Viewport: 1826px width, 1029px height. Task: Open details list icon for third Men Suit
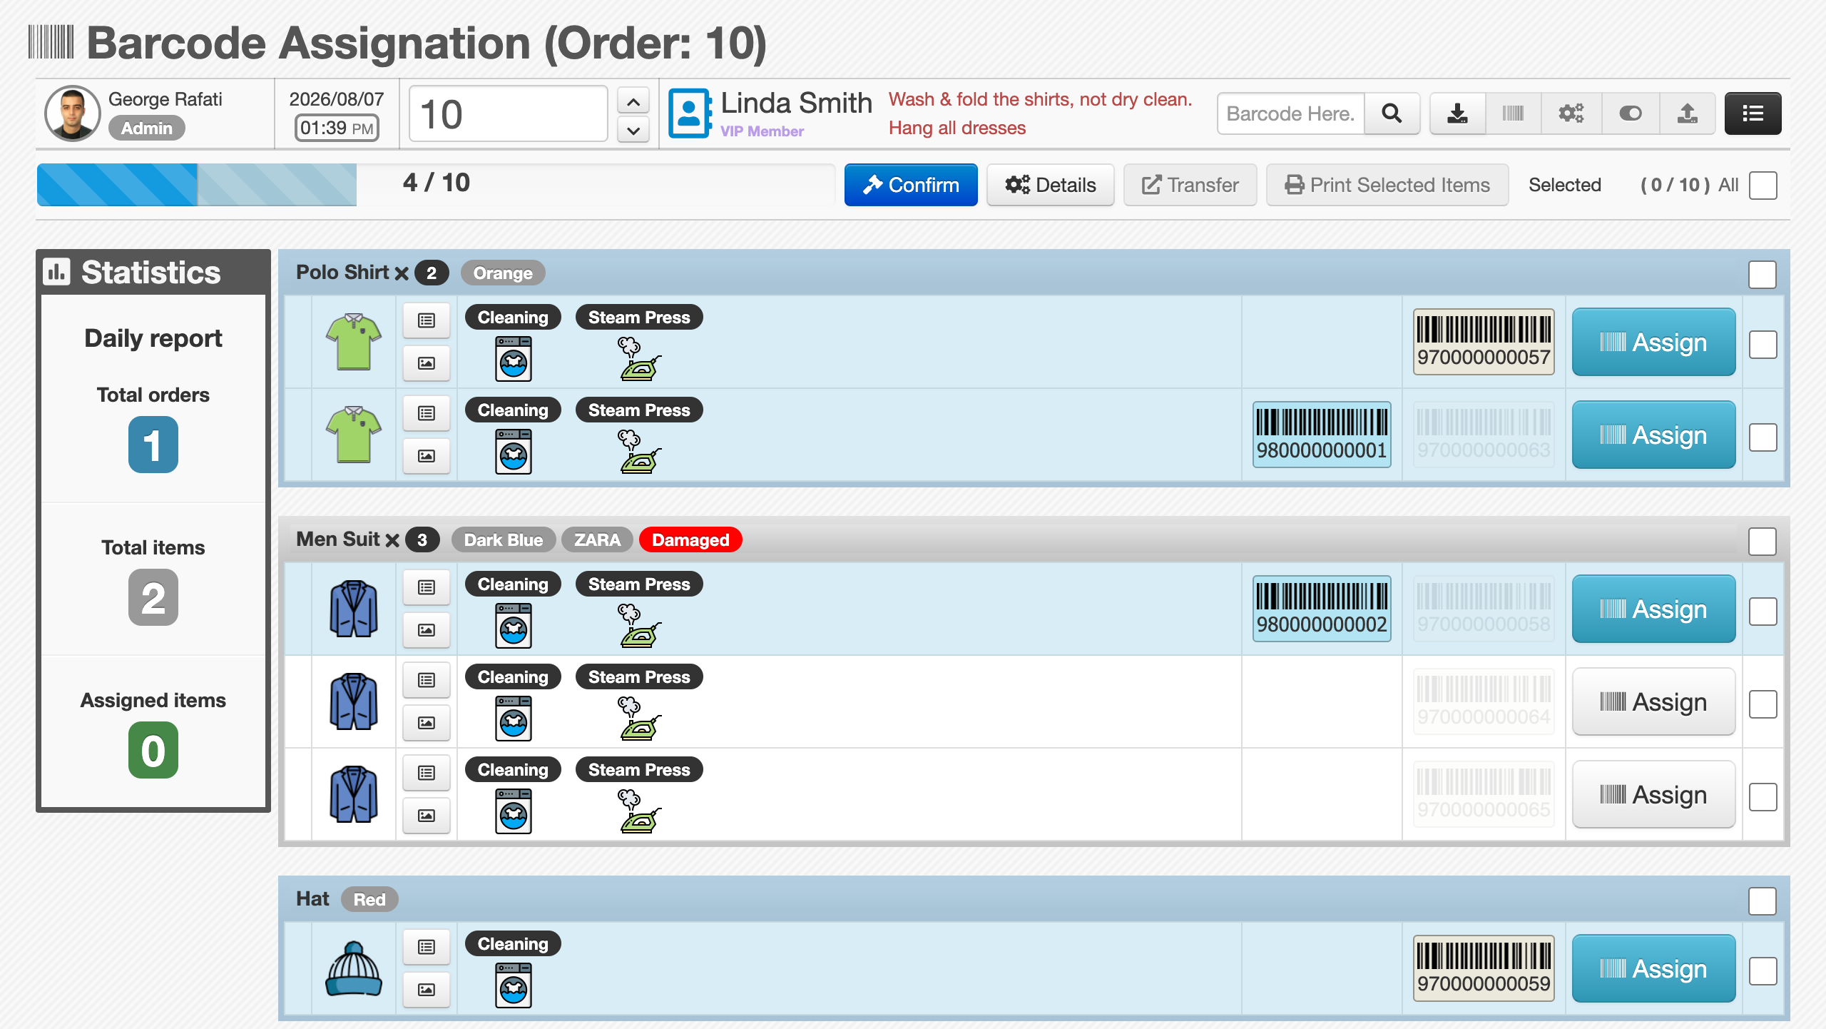point(427,773)
